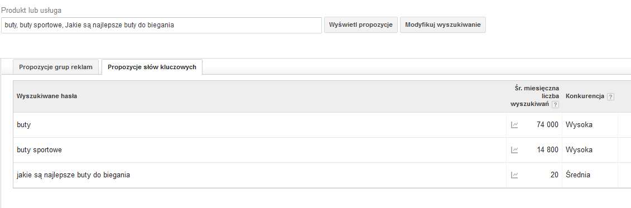Select the buty sportowe keyword row
This screenshot has height=208, width=631.
pos(315,150)
